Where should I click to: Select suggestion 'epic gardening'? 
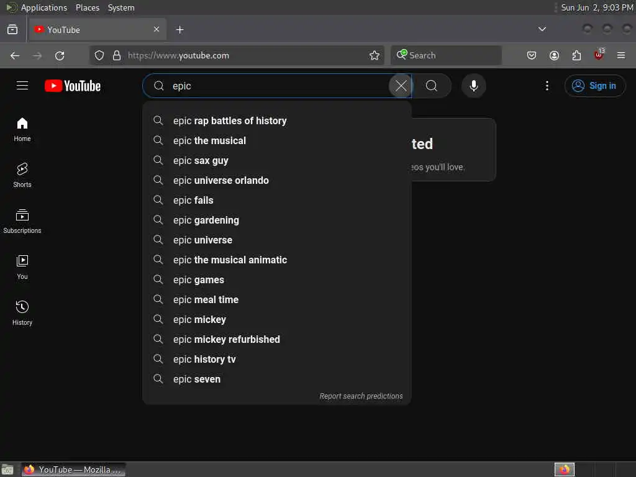pos(276,220)
